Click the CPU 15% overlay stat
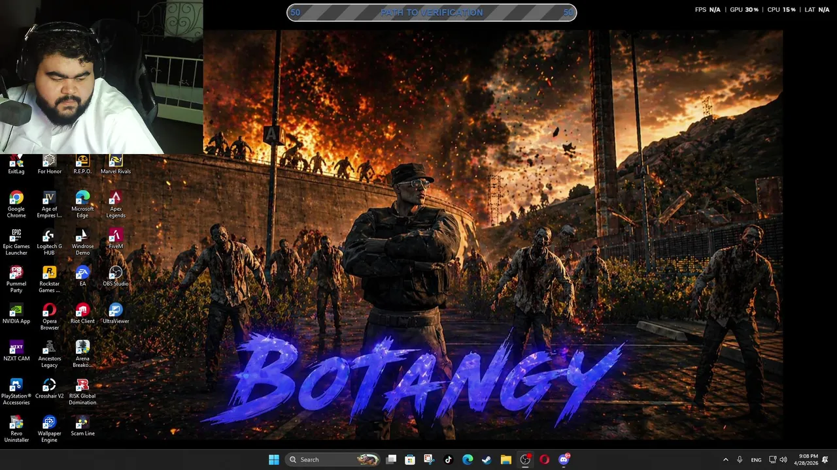Viewport: 837px width, 470px height. 781,10
